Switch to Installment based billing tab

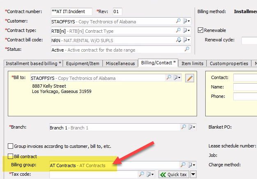33,63
